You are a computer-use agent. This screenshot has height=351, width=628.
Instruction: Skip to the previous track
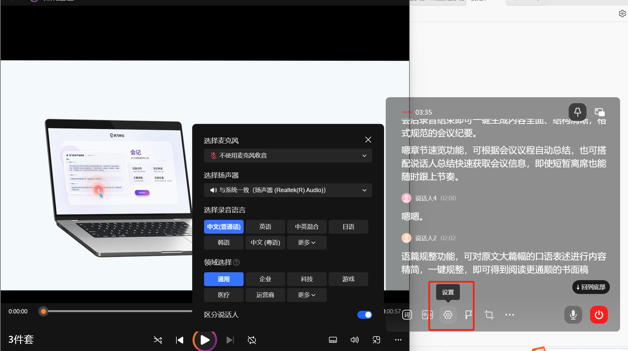tap(180, 340)
